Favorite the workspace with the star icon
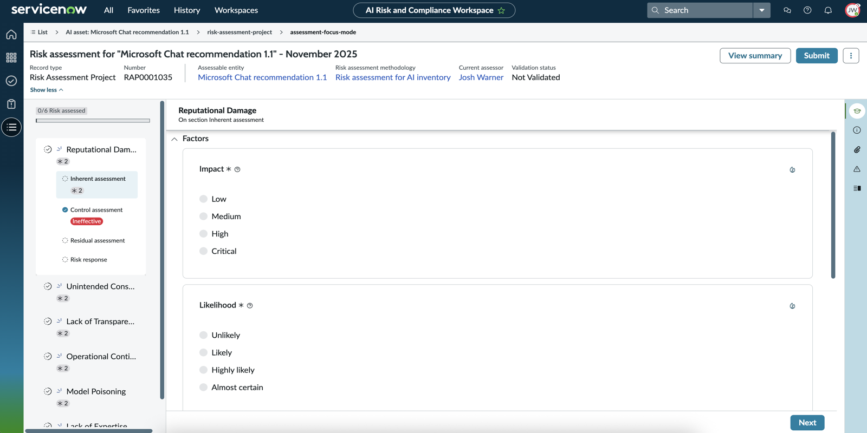The image size is (867, 433). [502, 10]
